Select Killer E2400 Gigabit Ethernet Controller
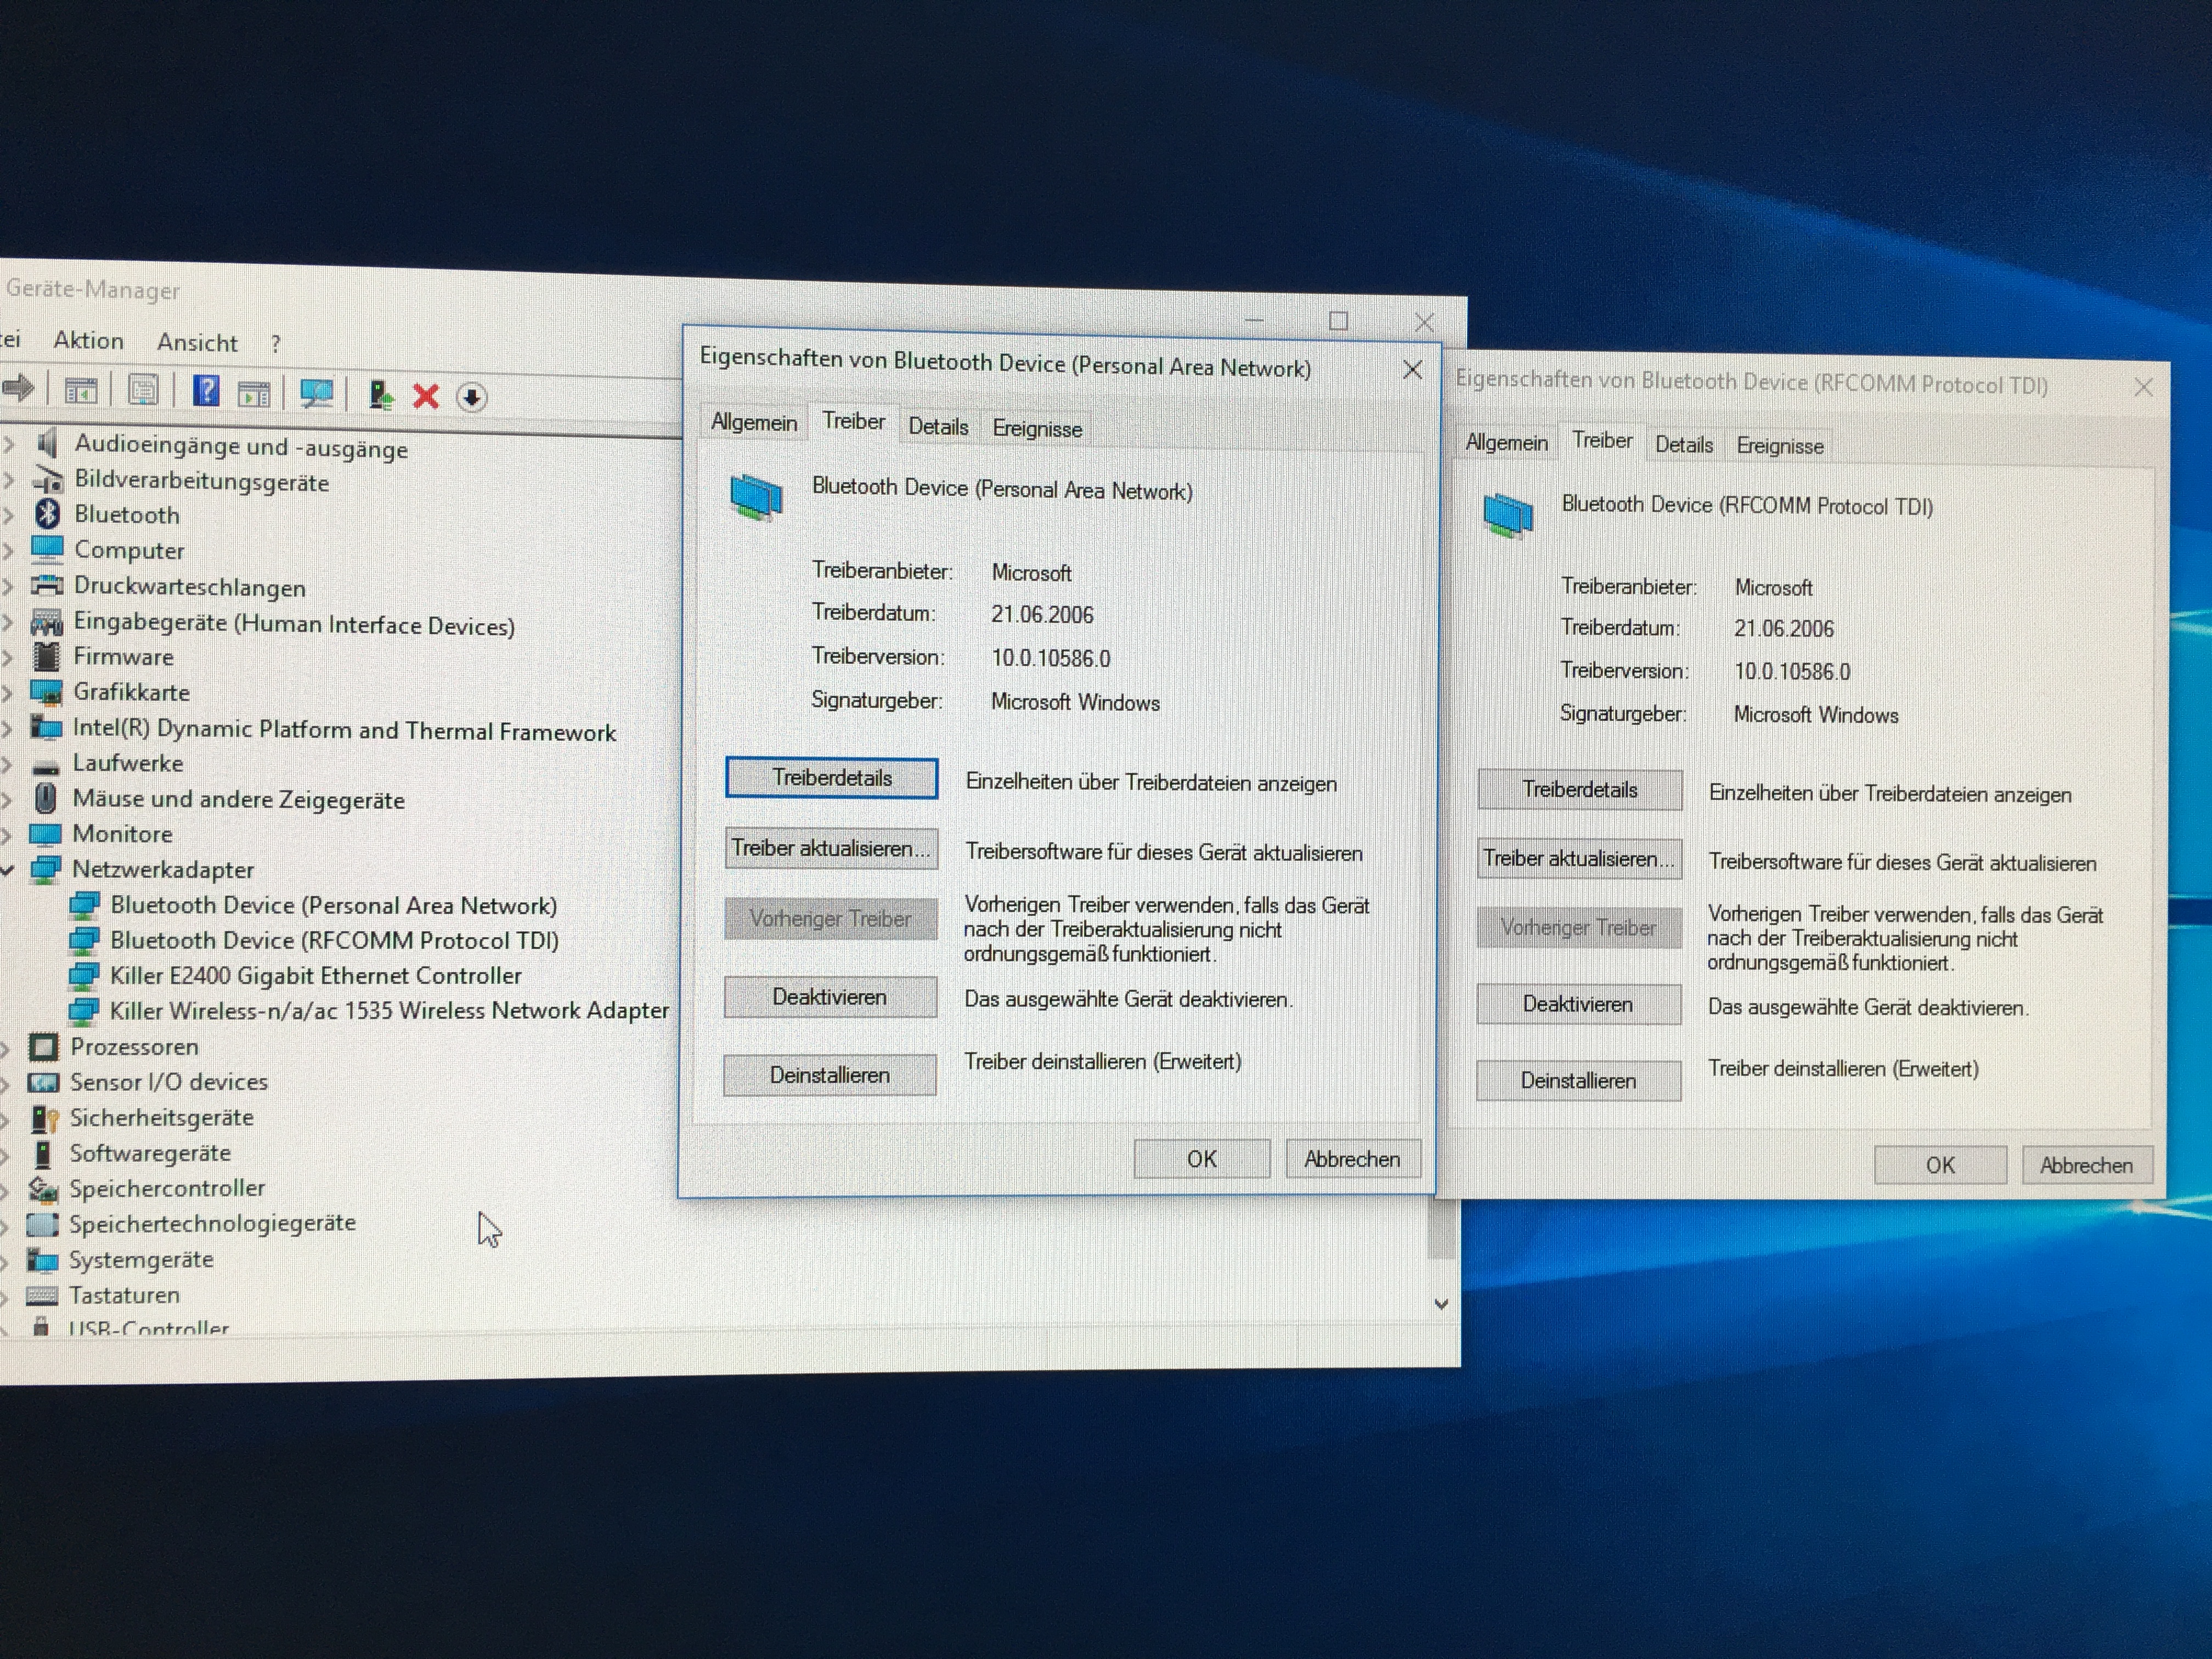 pyautogui.click(x=315, y=975)
